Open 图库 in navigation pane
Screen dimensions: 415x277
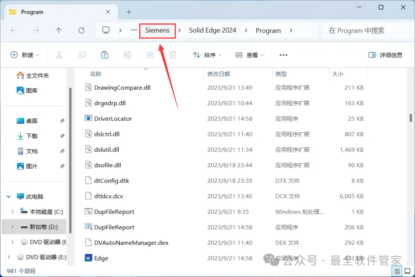tap(27, 91)
